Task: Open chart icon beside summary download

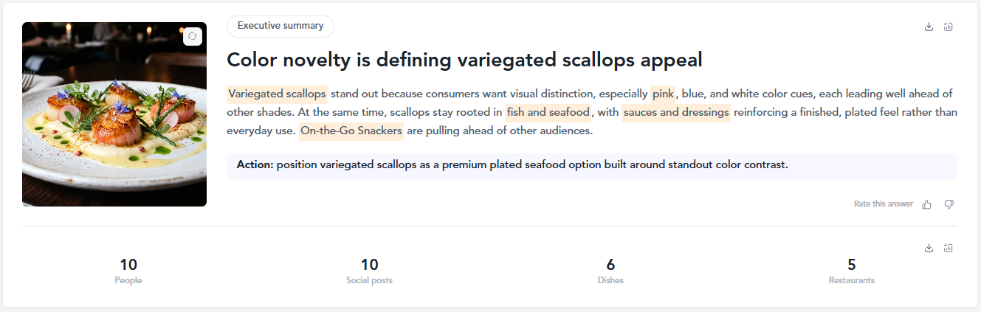Action: click(x=949, y=27)
